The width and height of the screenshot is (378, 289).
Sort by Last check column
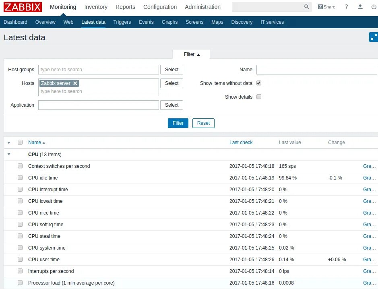coord(241,142)
